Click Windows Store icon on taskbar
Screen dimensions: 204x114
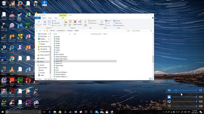(60, 112)
